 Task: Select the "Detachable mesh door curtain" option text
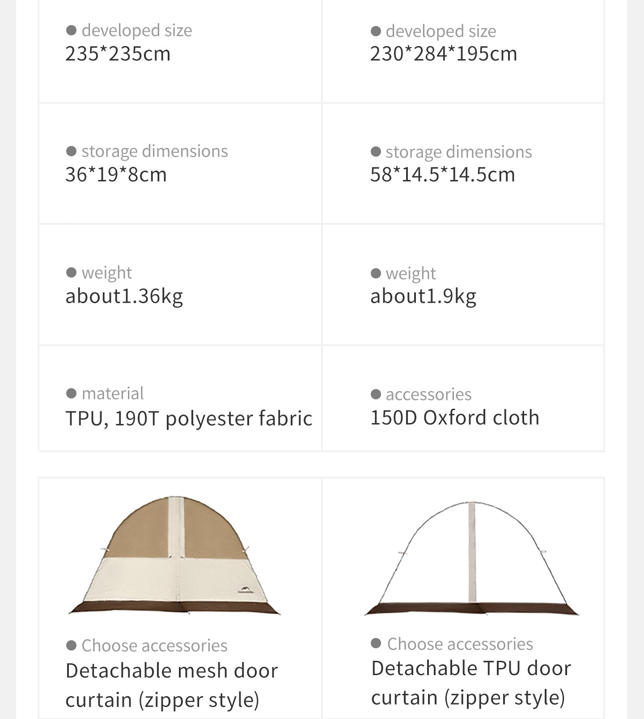[171, 685]
